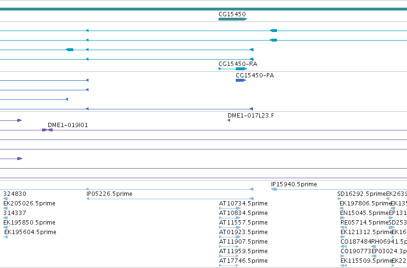
Task: Click the light blue block under IP15940.5prime
Action: pyautogui.click(x=274, y=189)
